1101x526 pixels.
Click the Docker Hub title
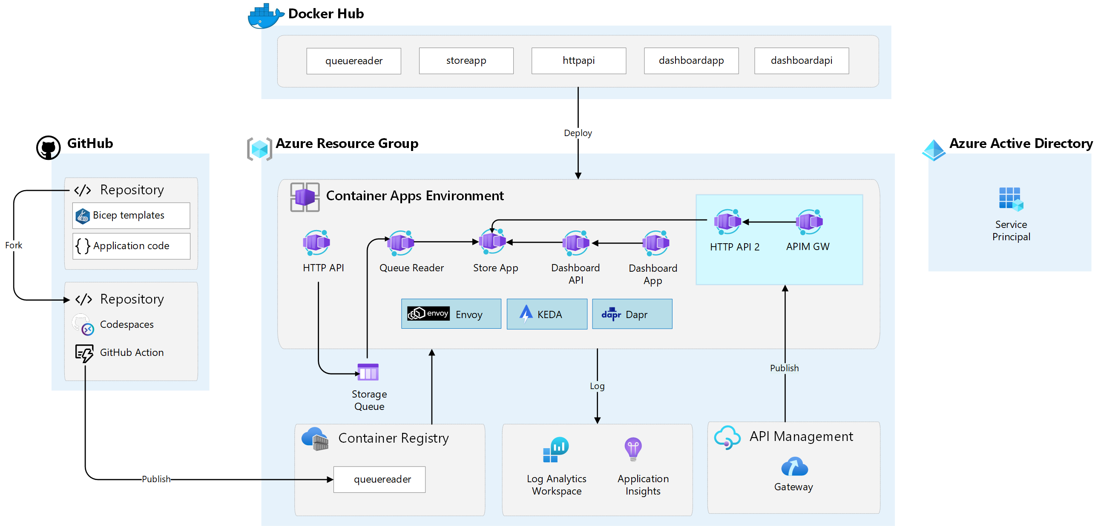(326, 14)
